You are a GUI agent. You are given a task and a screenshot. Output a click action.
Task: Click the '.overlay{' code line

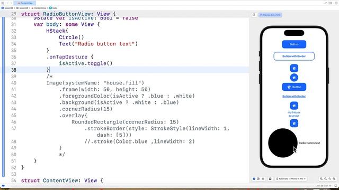[x=73, y=116]
